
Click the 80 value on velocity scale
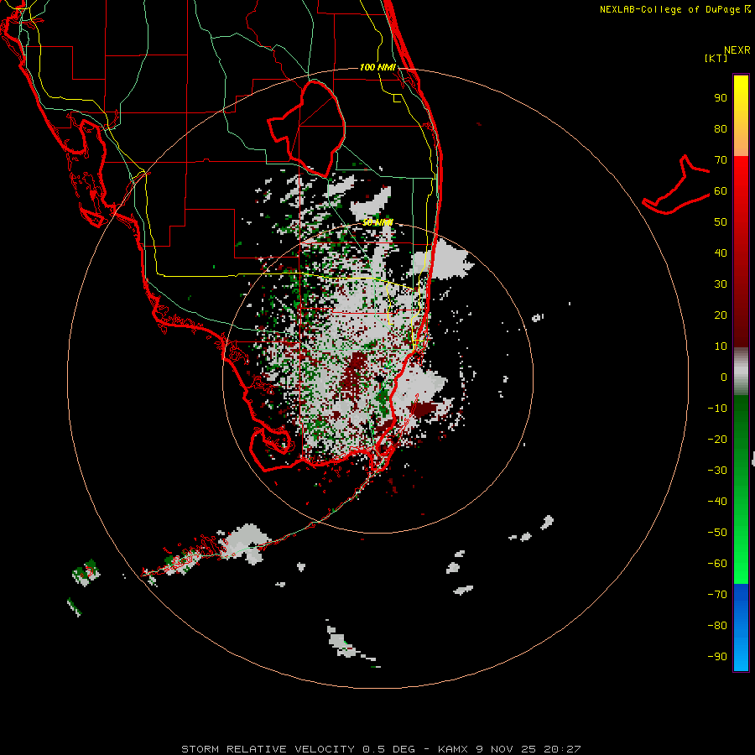(721, 129)
